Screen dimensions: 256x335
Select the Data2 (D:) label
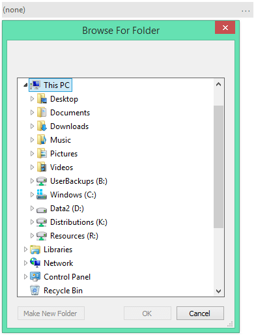tap(67, 209)
